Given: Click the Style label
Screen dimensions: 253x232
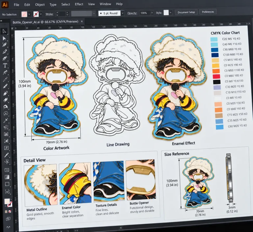Looking at the screenshot, I should click(x=159, y=13).
